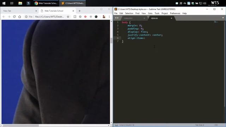226x127 pixels.
Task: Open Sublime Text Edit menu
Action: [x=121, y=13]
